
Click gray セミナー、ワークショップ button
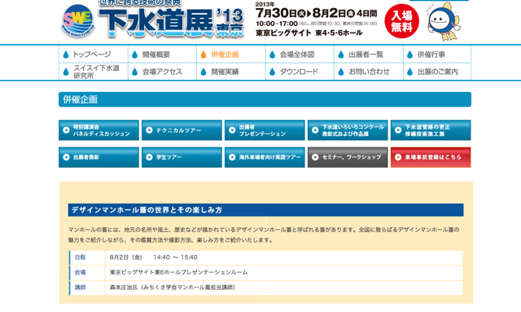click(348, 157)
